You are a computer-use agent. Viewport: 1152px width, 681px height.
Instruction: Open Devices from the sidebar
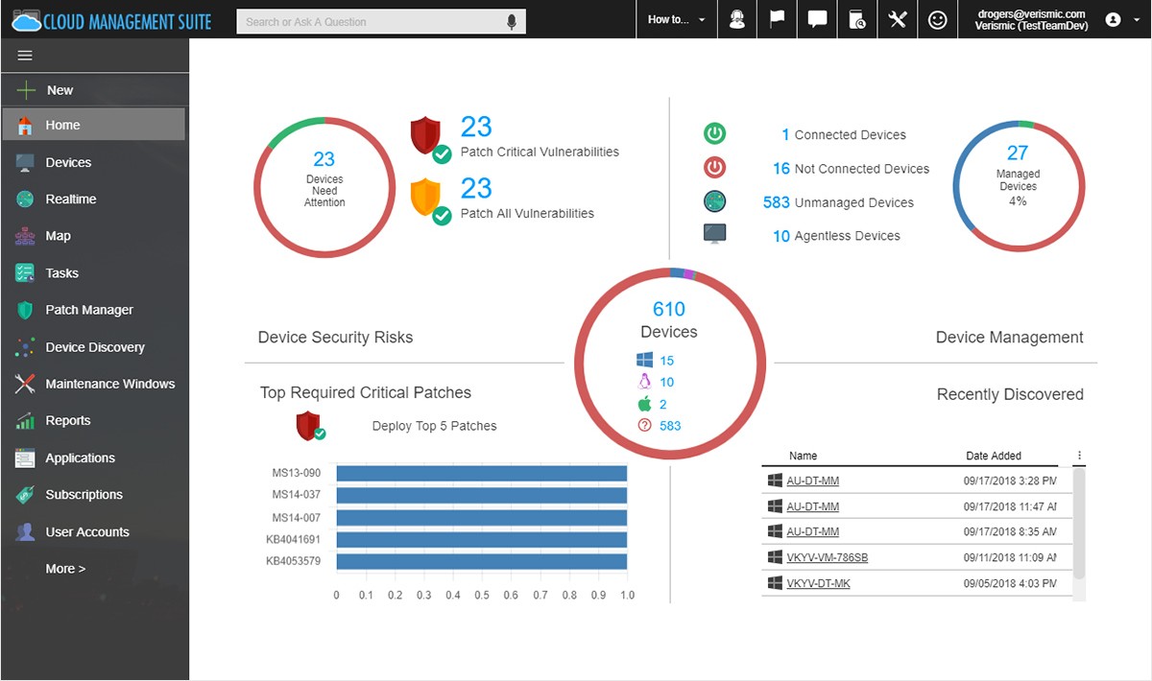[95, 162]
